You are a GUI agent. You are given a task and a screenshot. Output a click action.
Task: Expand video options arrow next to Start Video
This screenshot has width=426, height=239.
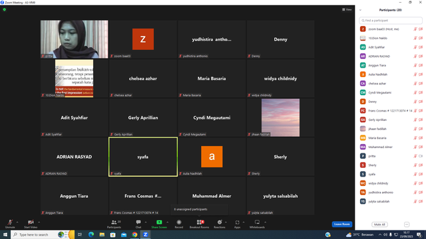39,222
